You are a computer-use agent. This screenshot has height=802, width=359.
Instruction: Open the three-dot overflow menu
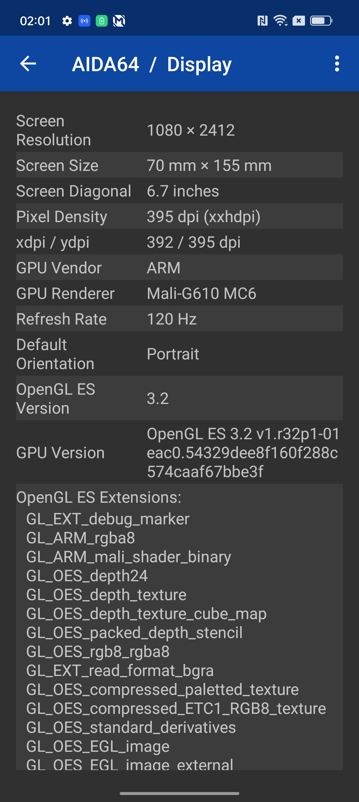[337, 64]
